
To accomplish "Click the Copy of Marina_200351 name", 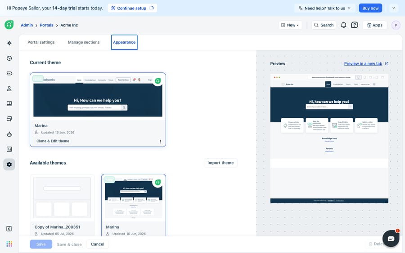I will [57, 227].
